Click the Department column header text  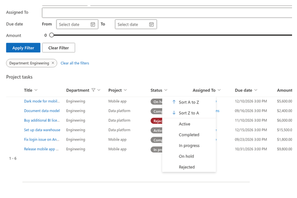78,90
